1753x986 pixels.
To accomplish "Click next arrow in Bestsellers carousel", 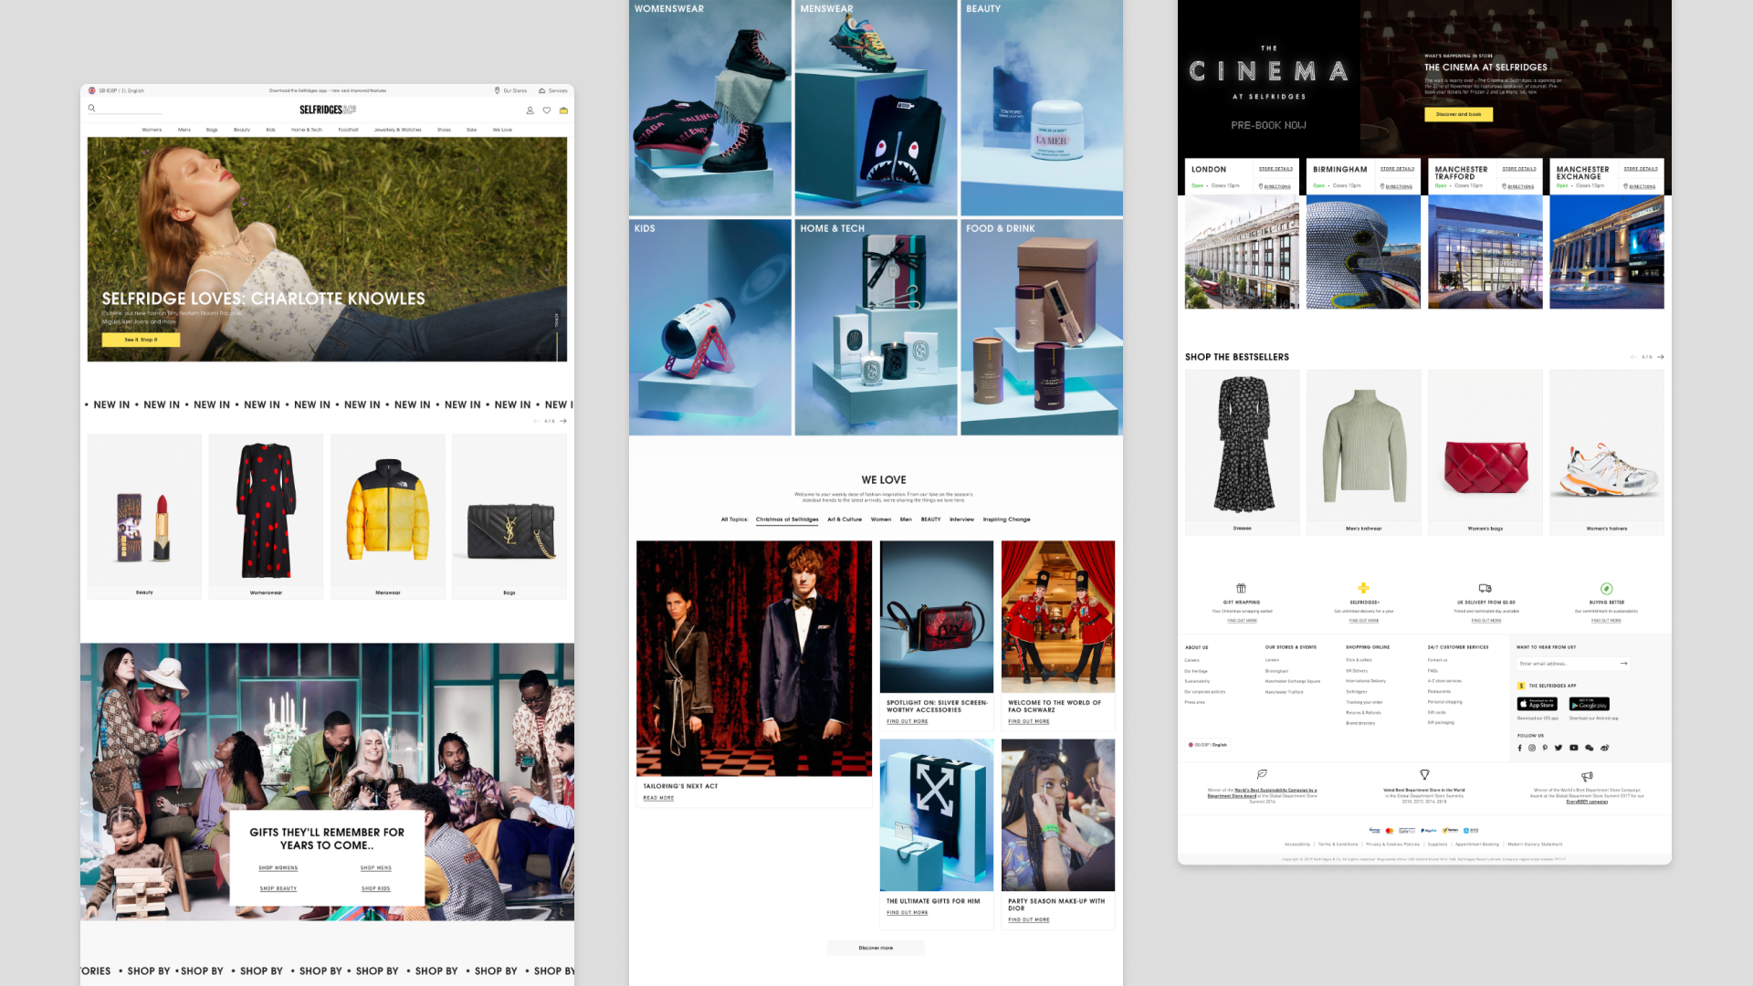I will [1661, 357].
